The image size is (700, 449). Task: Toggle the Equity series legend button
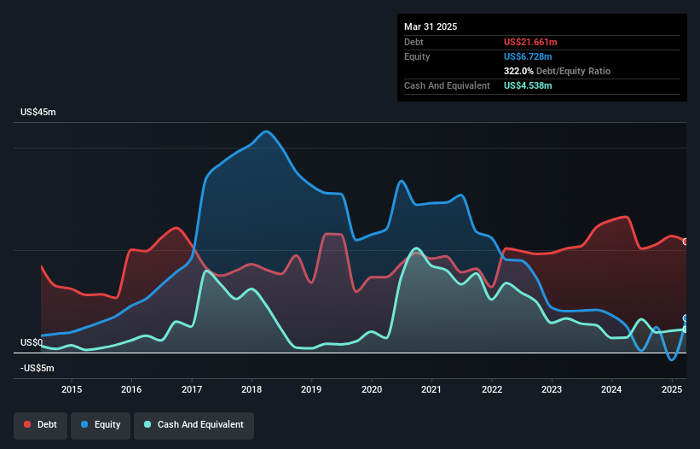pos(101,425)
